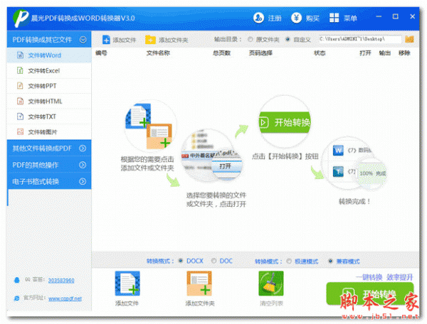Image resolution: width=427 pixels, height=324 pixels.
Task: Click 其他文件转换成PDF header label
Action: (x=42, y=148)
